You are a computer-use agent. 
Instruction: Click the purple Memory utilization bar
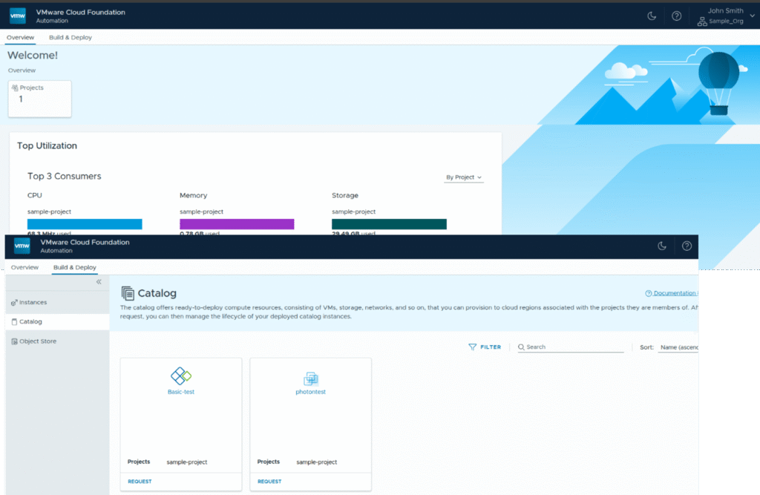point(237,224)
